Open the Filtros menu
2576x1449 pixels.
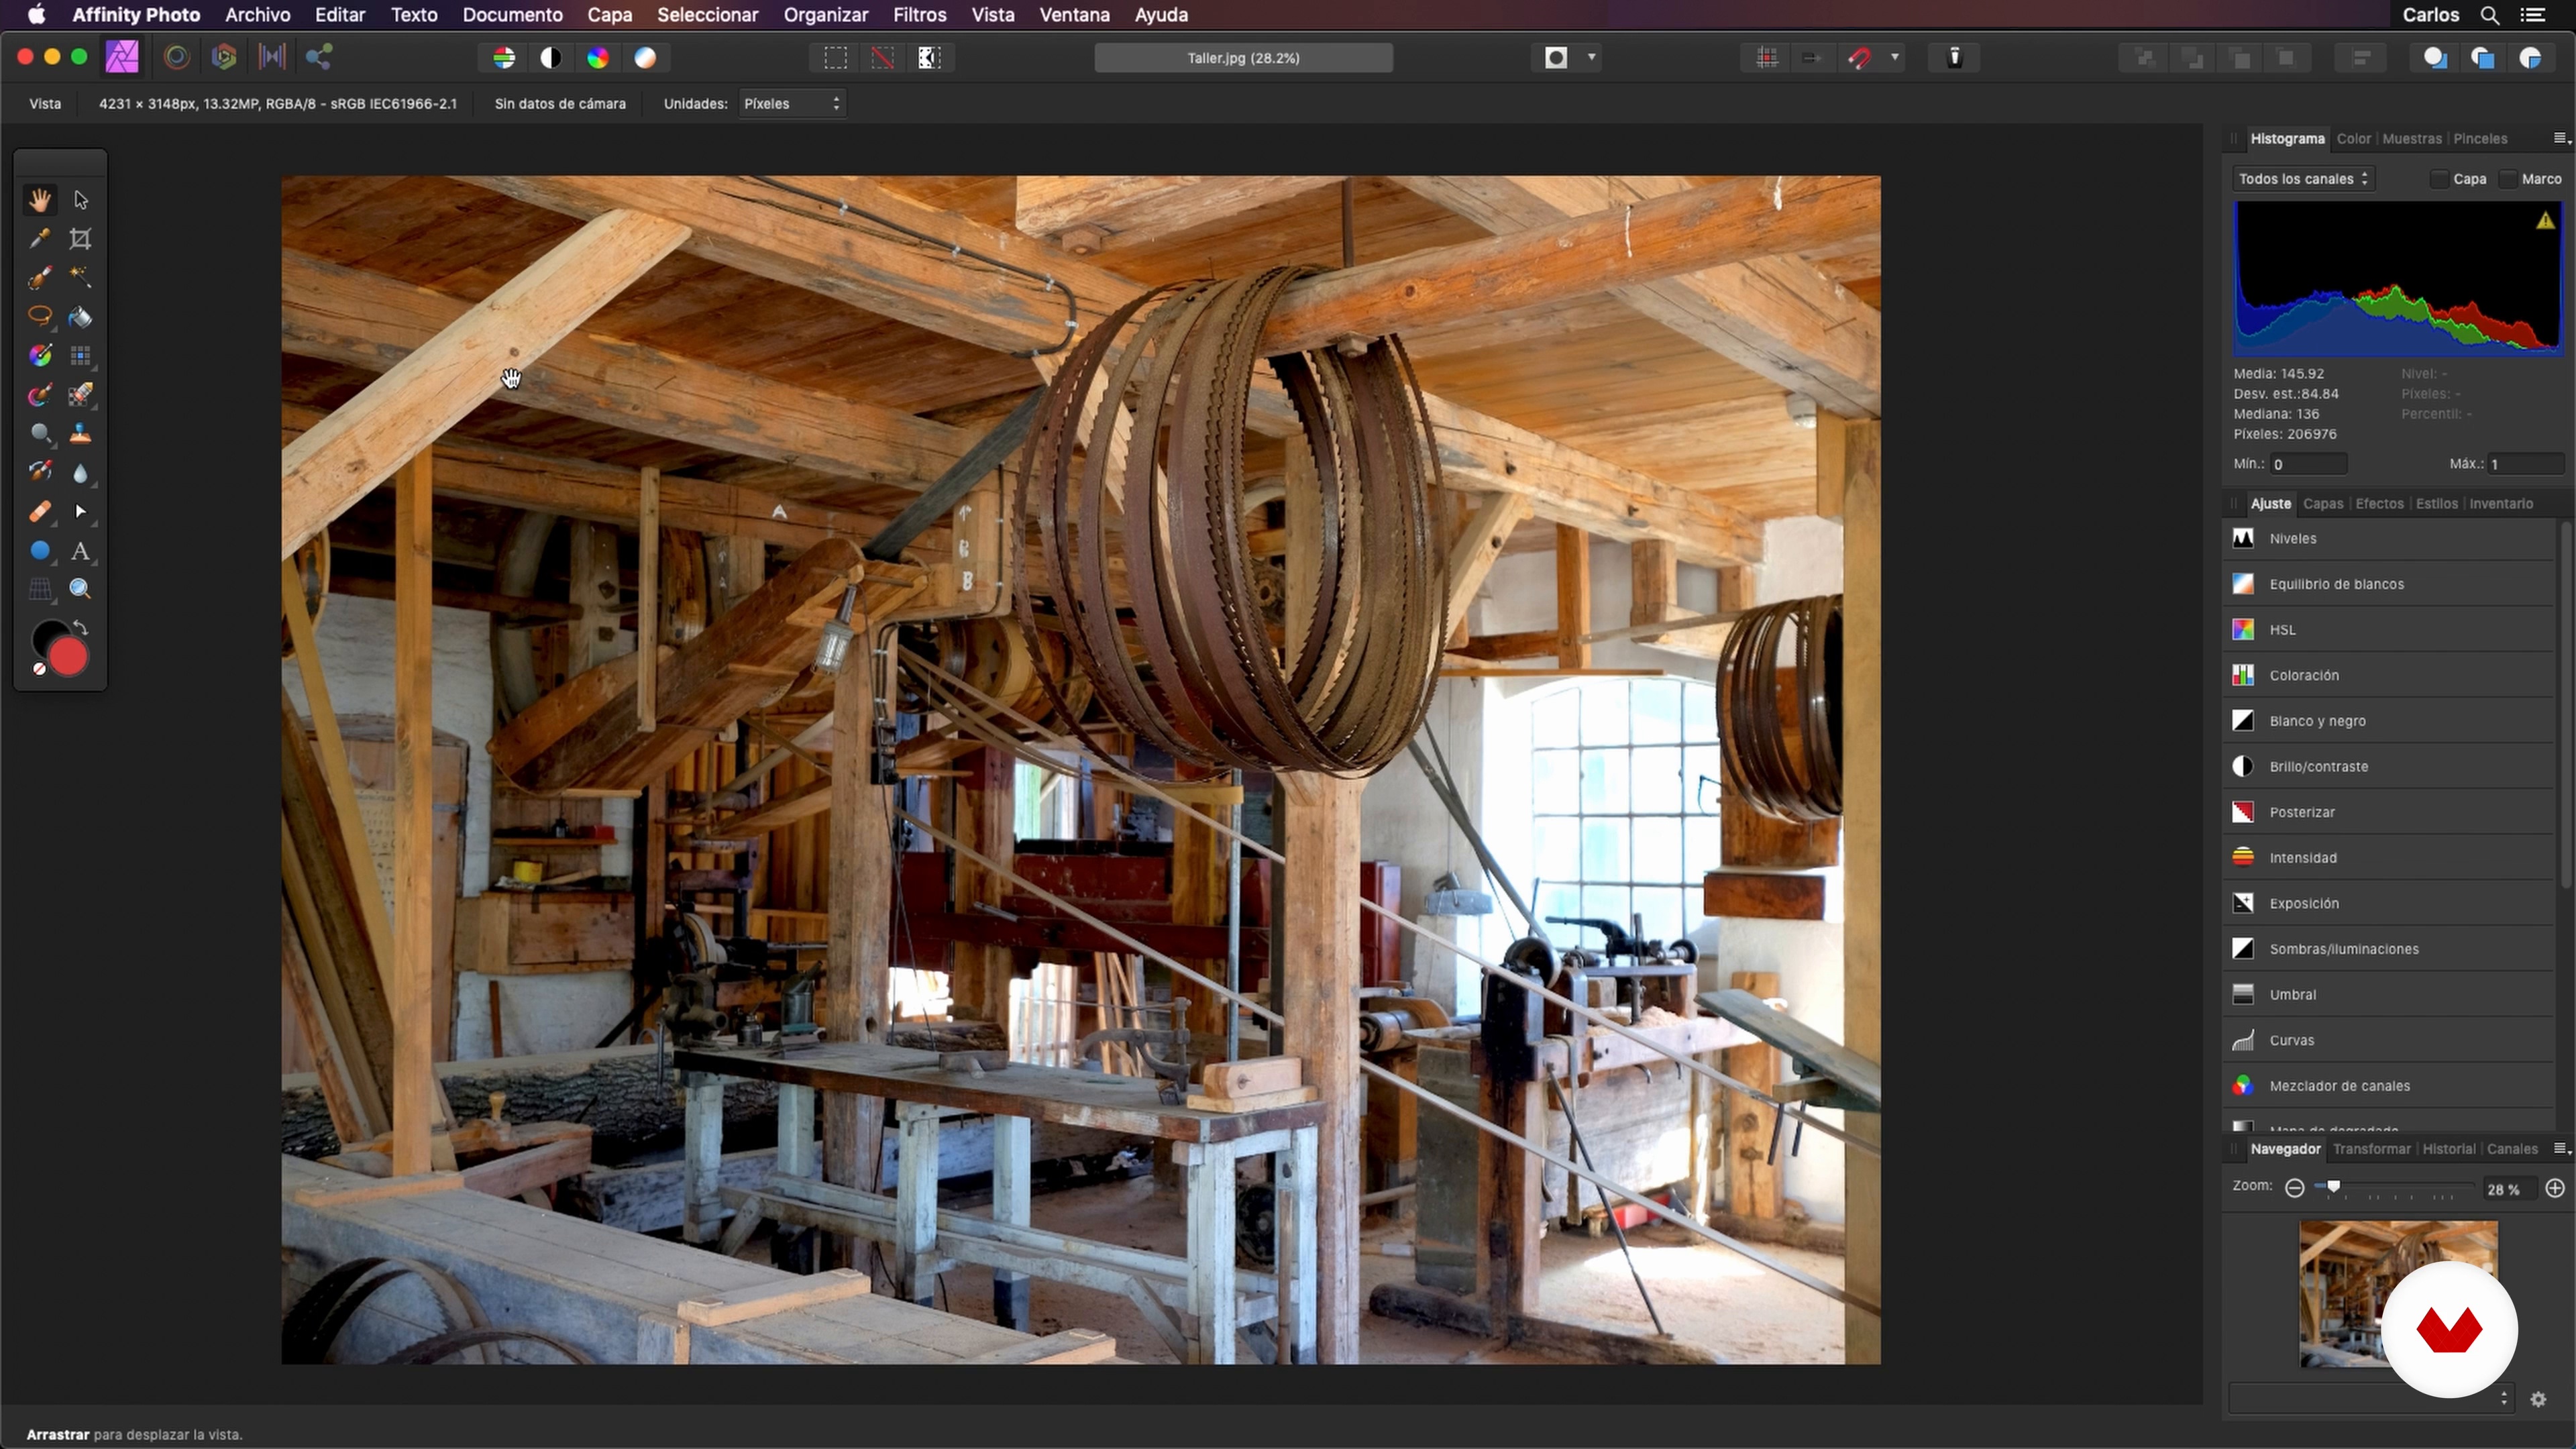(x=919, y=15)
